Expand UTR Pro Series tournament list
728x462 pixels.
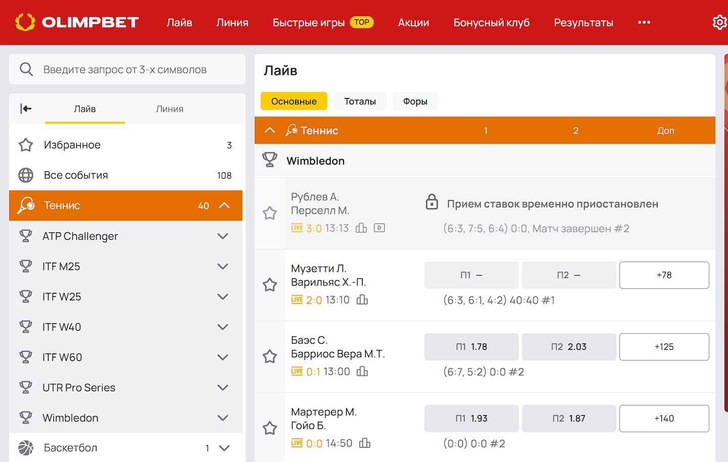point(223,387)
